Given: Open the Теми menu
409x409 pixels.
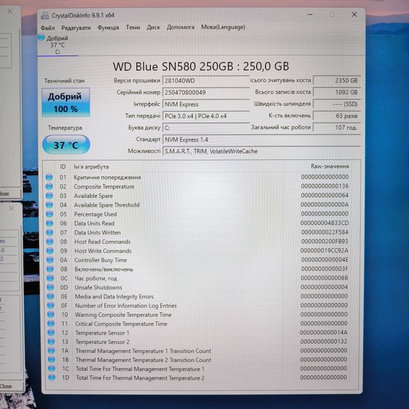Looking at the screenshot, I should 133,27.
